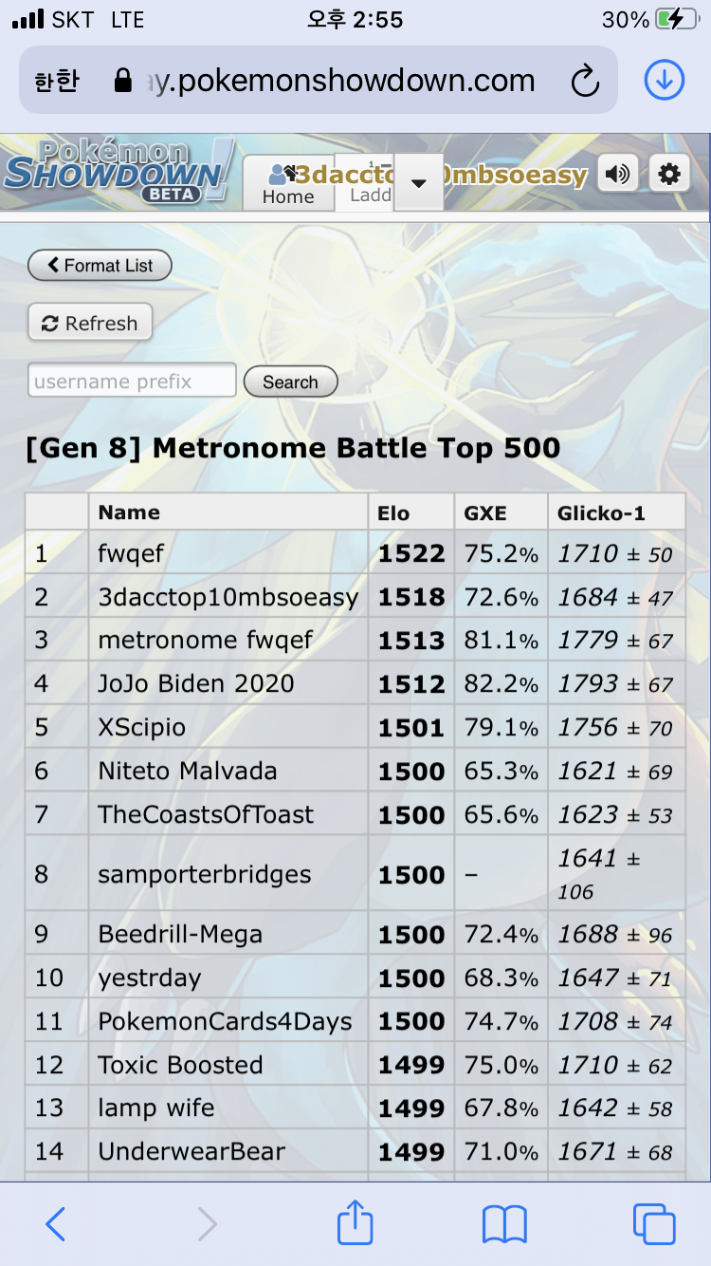Screen dimensions: 711x1266
Task: Expand the room tabs dropdown arrow
Action: [418, 182]
